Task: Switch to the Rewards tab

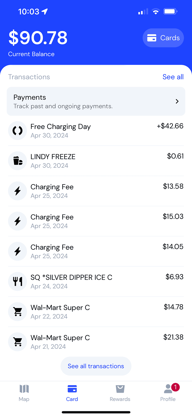Action: pos(120,393)
